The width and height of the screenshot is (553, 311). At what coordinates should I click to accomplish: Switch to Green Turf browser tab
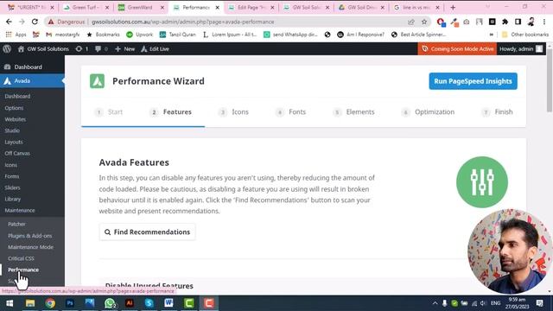click(86, 8)
